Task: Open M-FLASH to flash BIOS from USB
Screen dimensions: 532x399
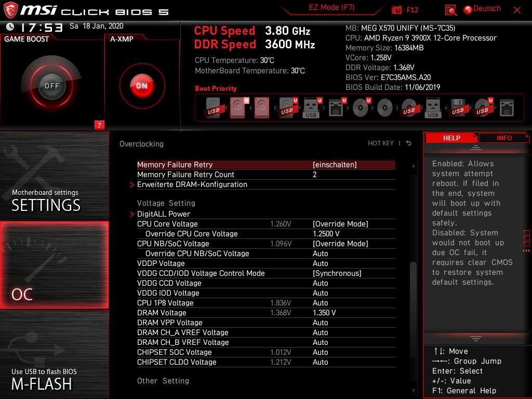Action: (54, 354)
